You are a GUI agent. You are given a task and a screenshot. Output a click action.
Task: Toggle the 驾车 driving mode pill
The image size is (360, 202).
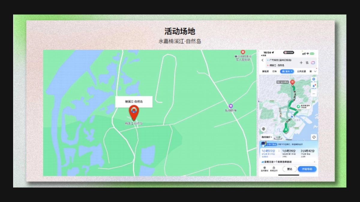click(x=286, y=71)
